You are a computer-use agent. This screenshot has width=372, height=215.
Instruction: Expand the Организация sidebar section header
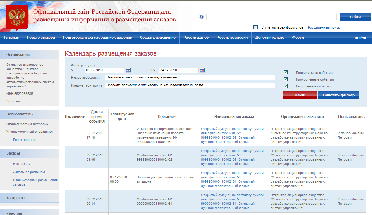[x=29, y=55]
